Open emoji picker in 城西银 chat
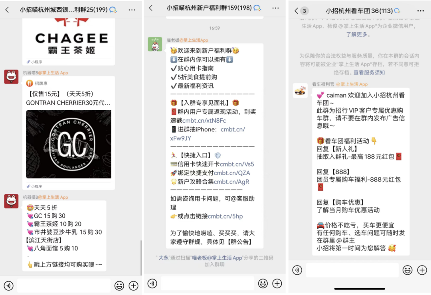The height and width of the screenshot is (295, 431). (x=119, y=286)
